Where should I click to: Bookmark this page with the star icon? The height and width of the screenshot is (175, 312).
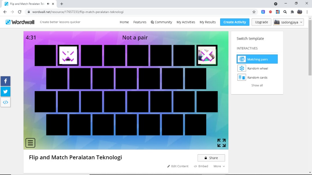(x=254, y=12)
